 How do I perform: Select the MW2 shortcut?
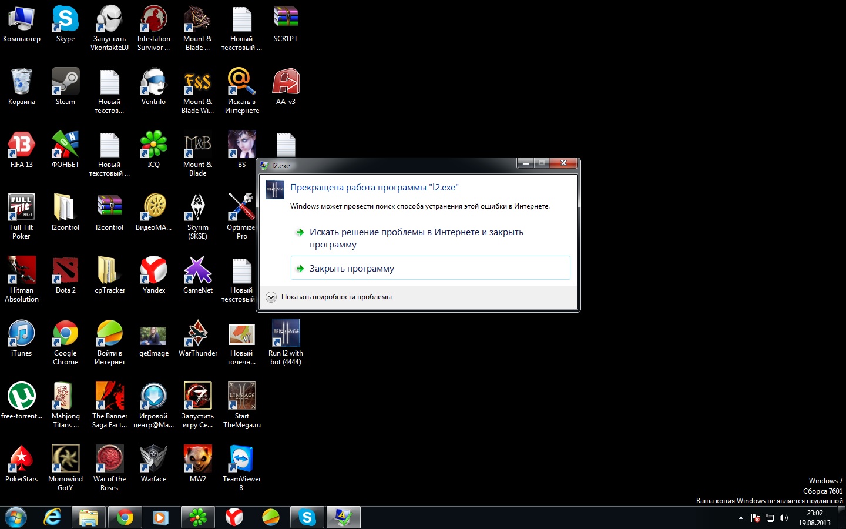198,465
